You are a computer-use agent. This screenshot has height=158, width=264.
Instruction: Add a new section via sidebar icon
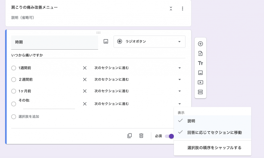pyautogui.click(x=200, y=92)
